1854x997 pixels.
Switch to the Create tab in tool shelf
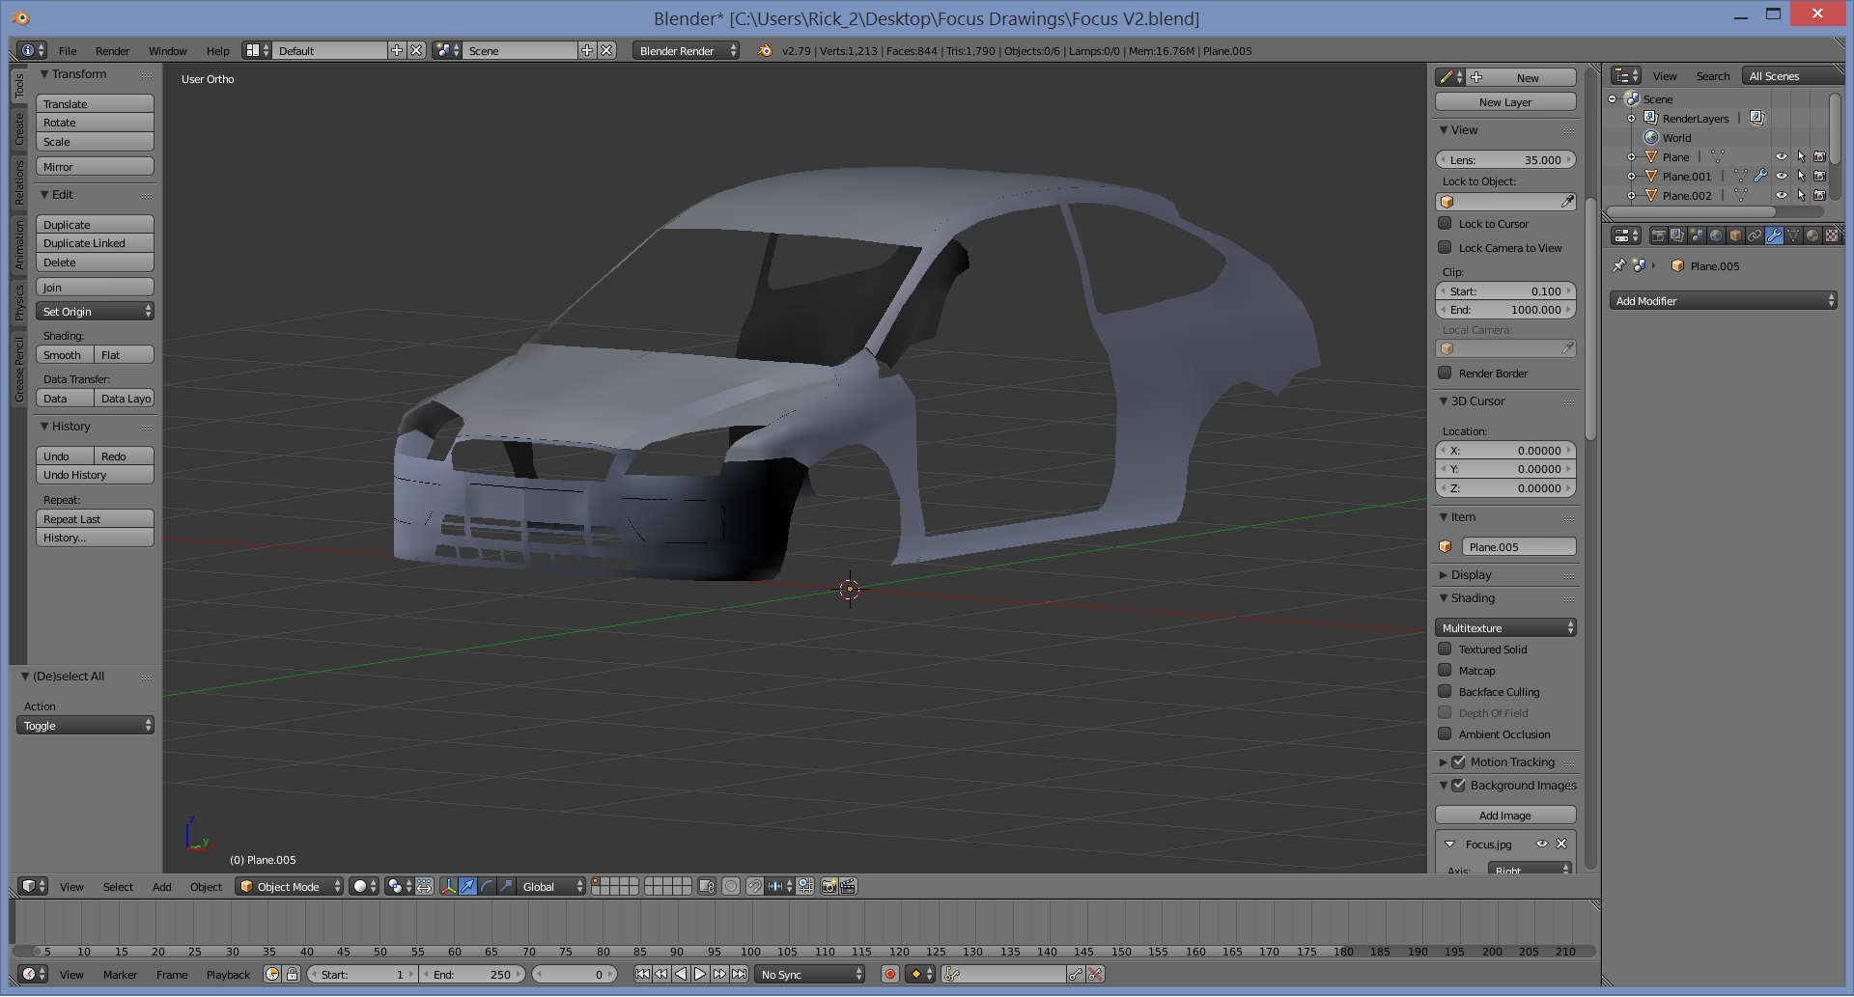pyautogui.click(x=18, y=128)
